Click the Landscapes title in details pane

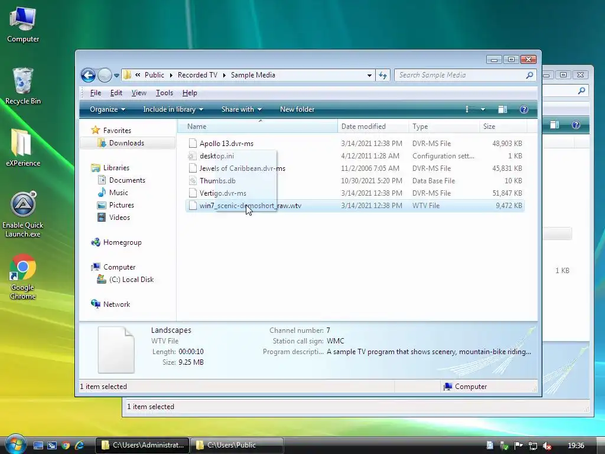click(x=171, y=330)
